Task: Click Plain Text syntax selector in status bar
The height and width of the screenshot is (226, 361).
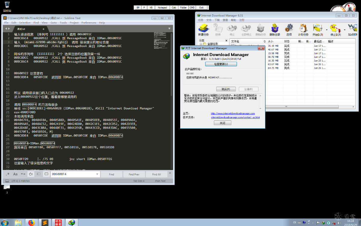Action: [160, 181]
